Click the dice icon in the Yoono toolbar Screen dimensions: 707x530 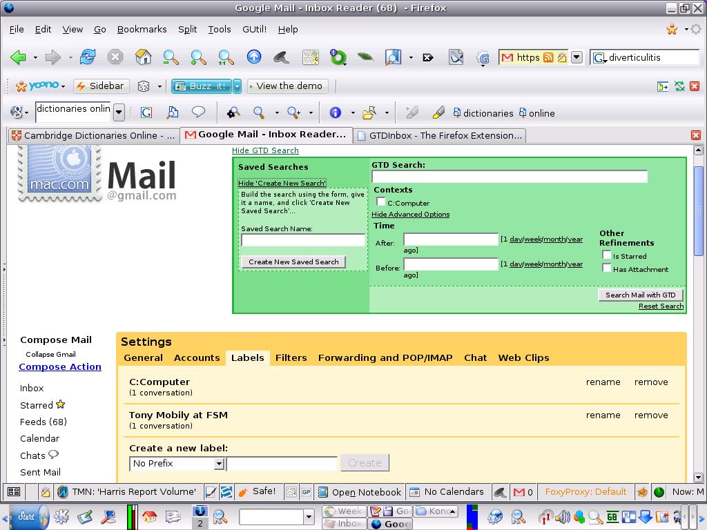(x=144, y=86)
